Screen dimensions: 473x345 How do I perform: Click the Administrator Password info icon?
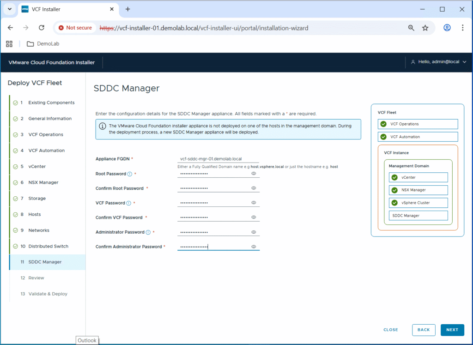148,232
